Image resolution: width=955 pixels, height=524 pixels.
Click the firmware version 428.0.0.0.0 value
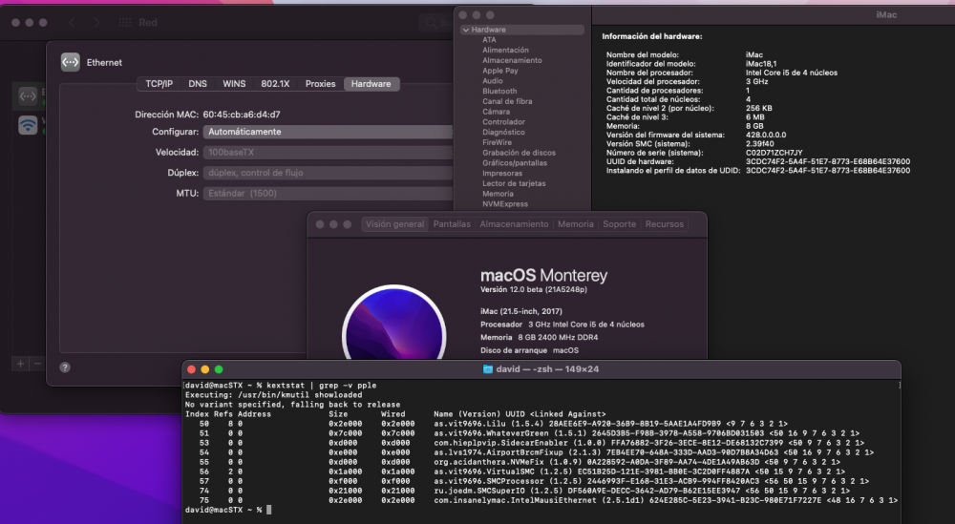pos(766,136)
